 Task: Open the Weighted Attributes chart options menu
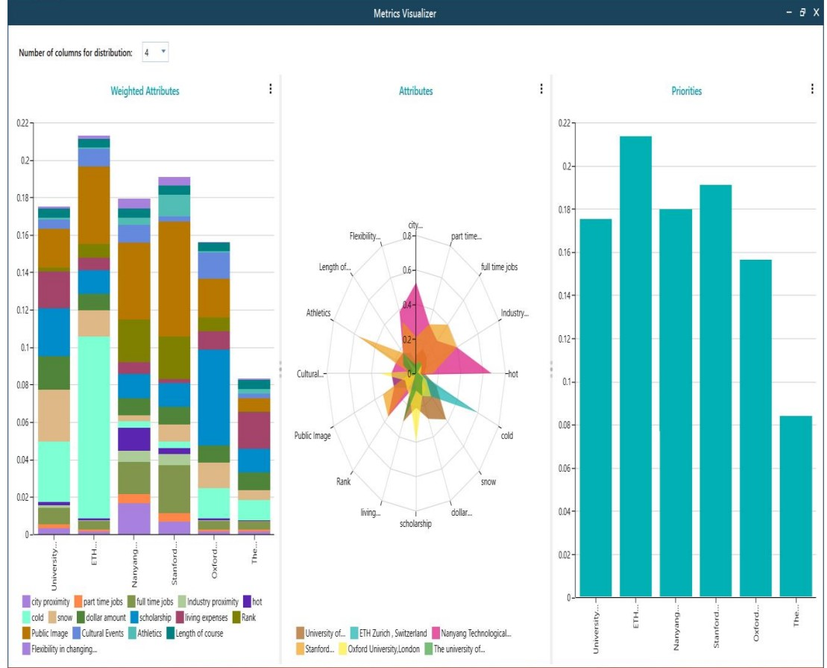pos(269,89)
